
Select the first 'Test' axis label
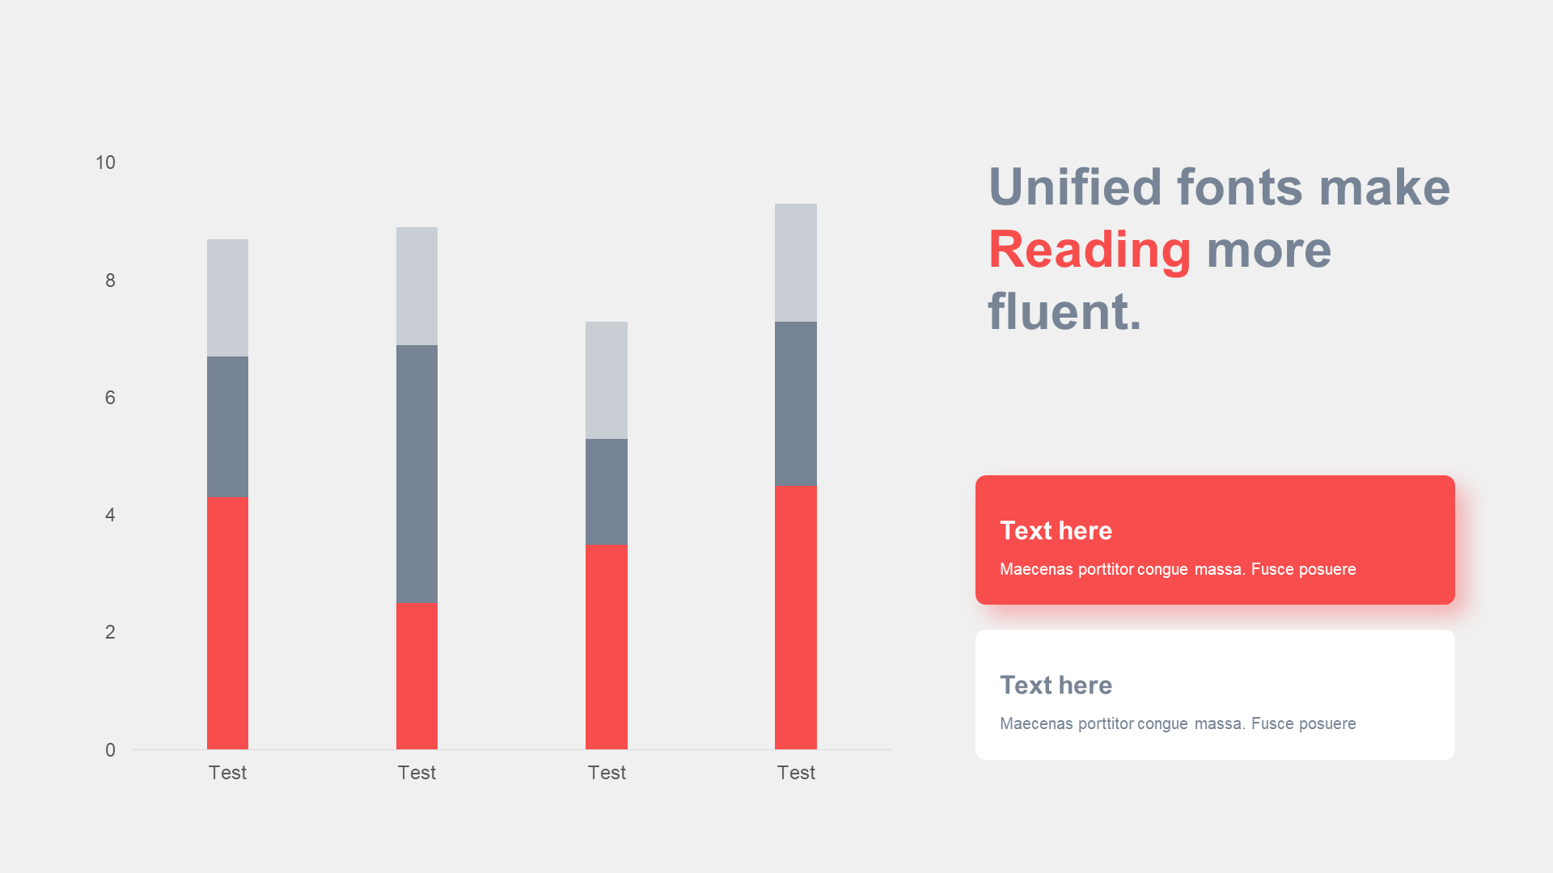[227, 773]
